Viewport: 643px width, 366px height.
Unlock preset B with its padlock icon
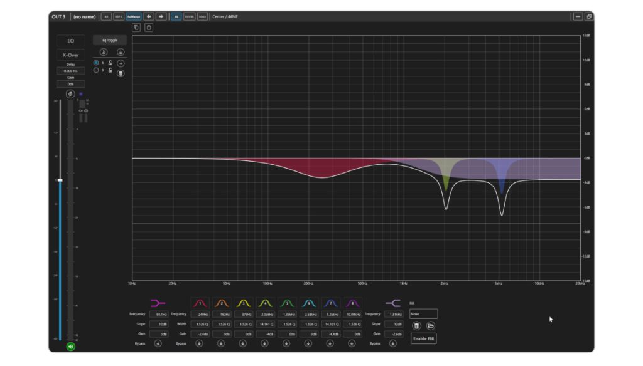(x=110, y=70)
